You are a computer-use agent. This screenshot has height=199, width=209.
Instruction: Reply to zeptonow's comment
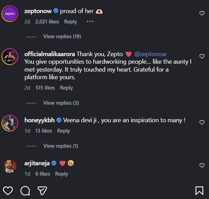(70, 21)
